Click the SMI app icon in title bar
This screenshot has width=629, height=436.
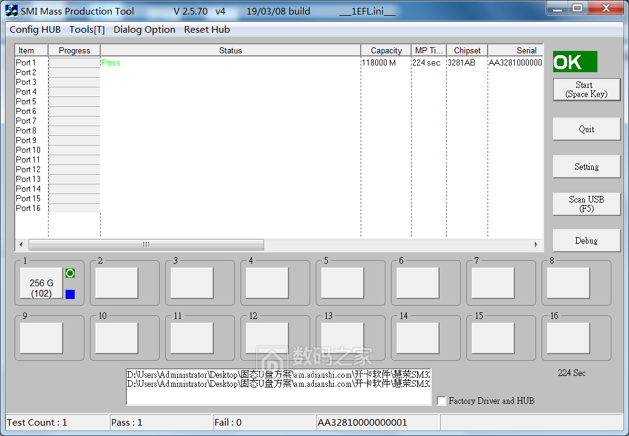point(11,11)
